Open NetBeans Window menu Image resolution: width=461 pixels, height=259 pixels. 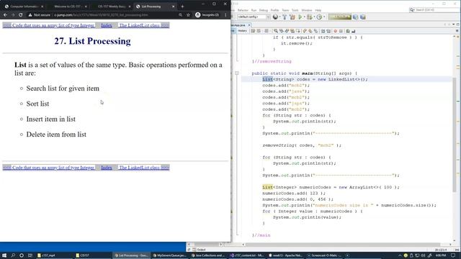[307, 10]
